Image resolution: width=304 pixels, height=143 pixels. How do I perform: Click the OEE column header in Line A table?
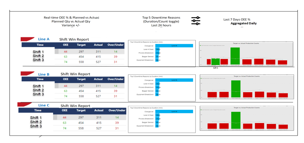coord(65,45)
